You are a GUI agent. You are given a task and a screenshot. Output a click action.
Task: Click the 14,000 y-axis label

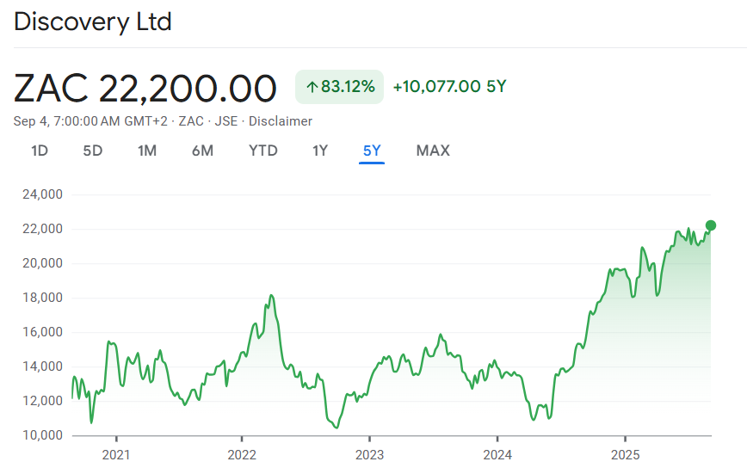[x=42, y=366]
